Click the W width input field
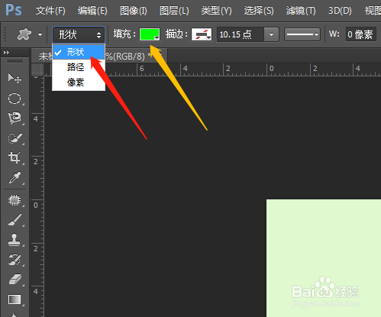 click(x=360, y=34)
